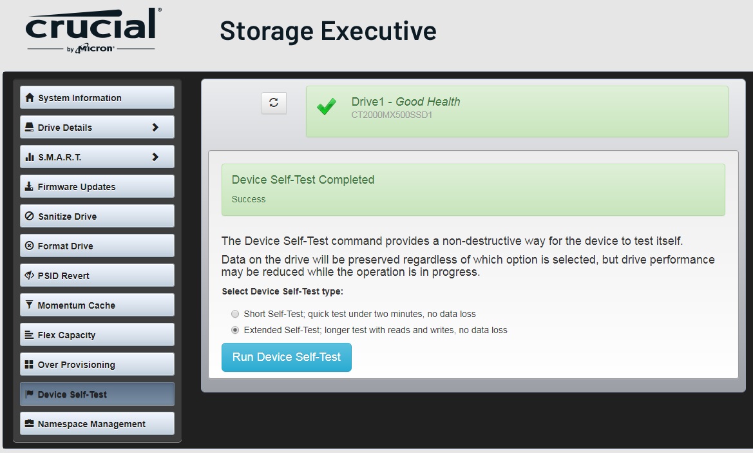Click the funnel icon on Momentum Cache
The width and height of the screenshot is (753, 453).
coord(29,305)
